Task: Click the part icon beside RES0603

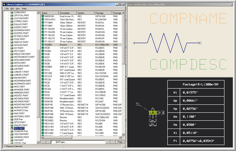Action: click(x=43, y=120)
